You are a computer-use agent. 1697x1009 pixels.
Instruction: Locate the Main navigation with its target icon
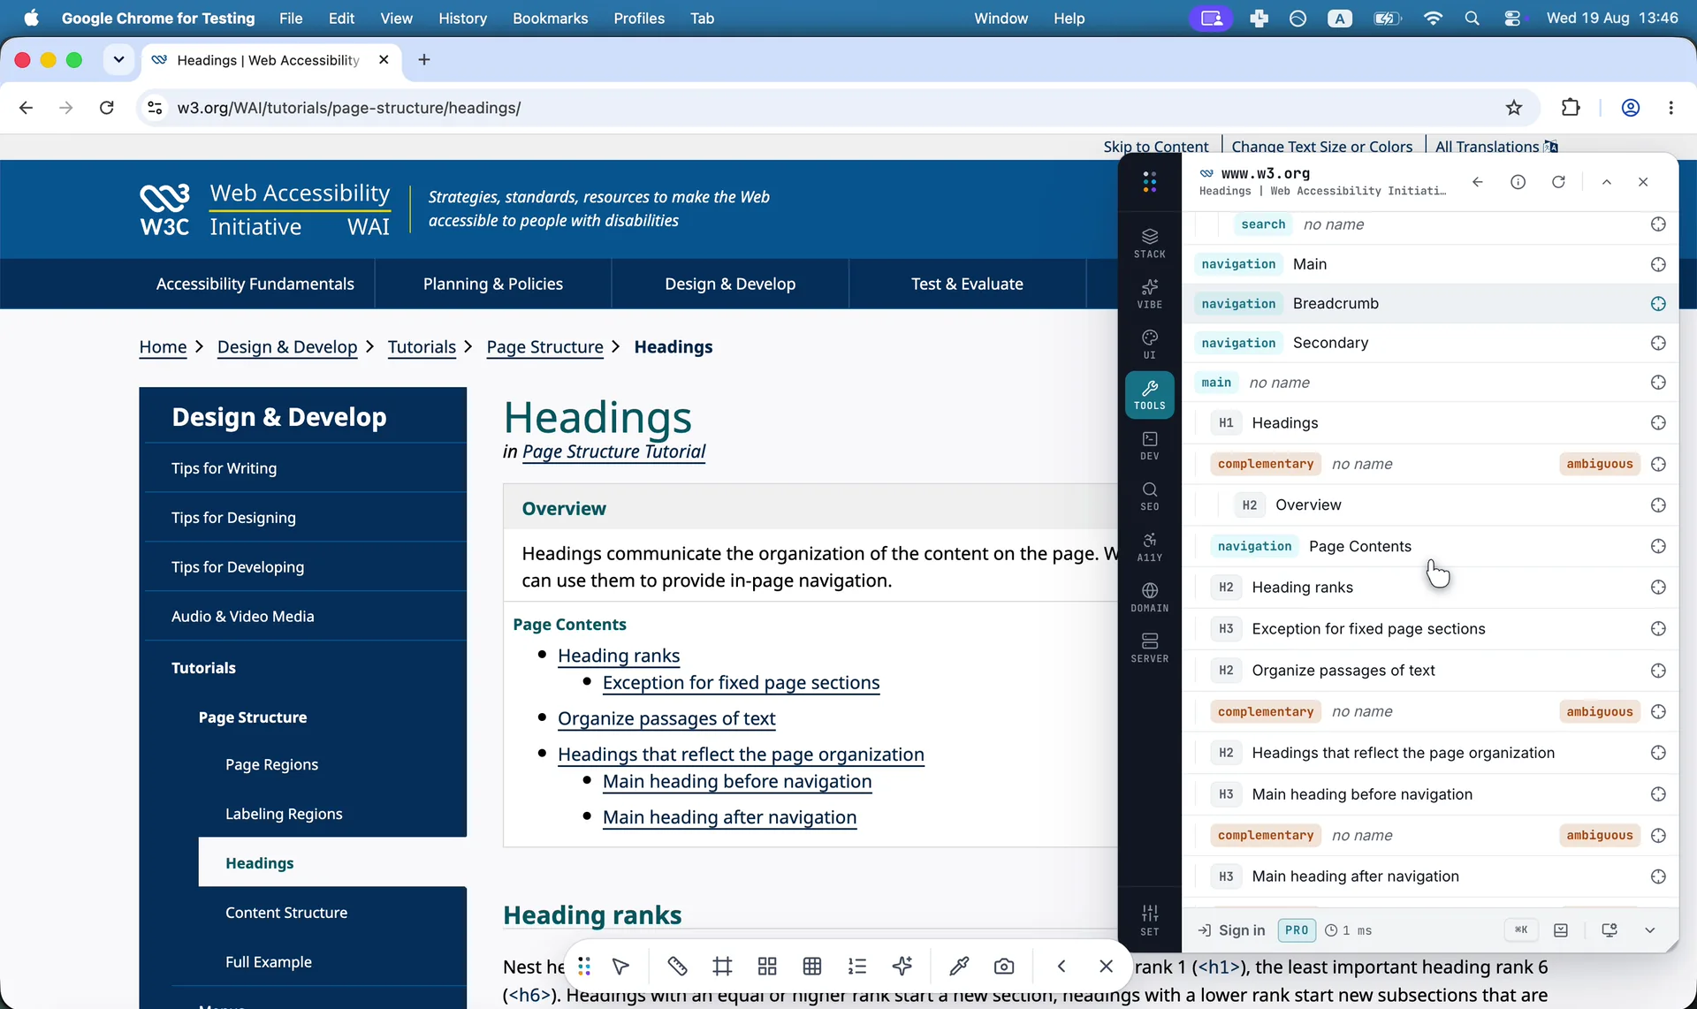tap(1658, 264)
